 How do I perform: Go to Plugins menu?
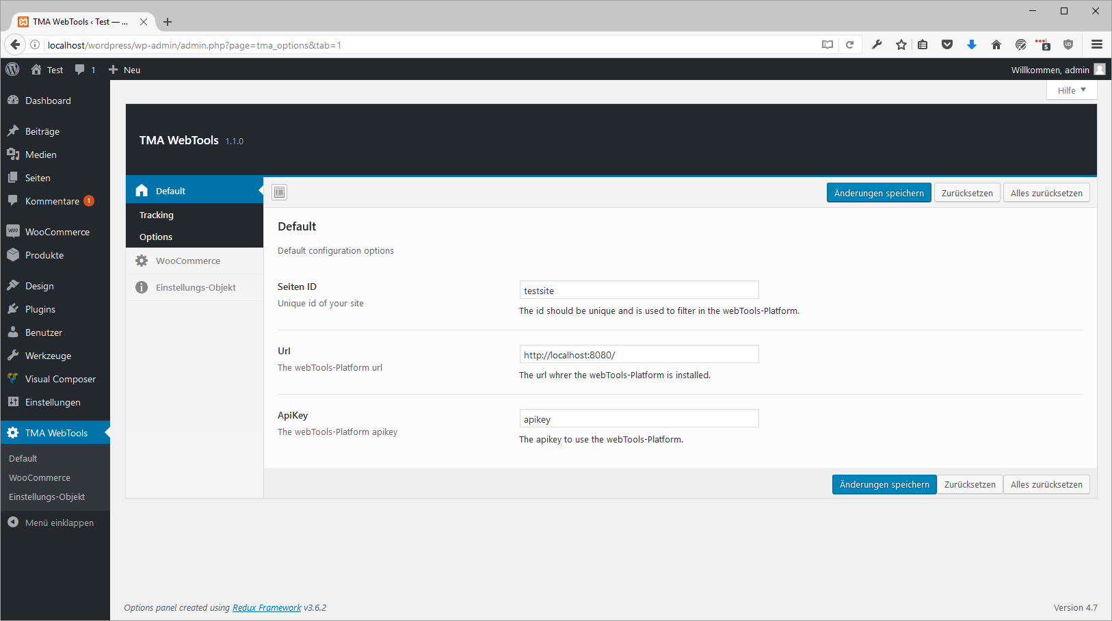tap(55, 309)
